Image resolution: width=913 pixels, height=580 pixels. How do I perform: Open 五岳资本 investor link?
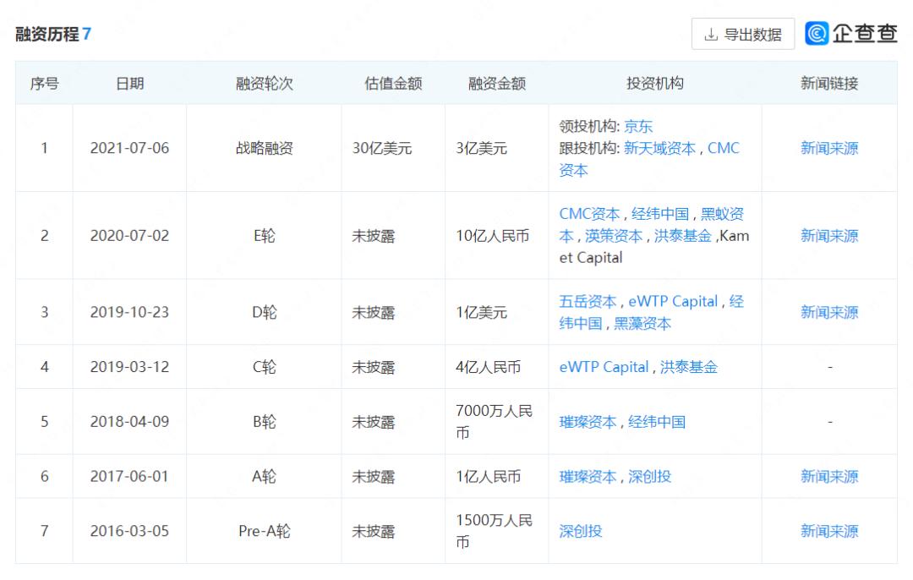(588, 301)
